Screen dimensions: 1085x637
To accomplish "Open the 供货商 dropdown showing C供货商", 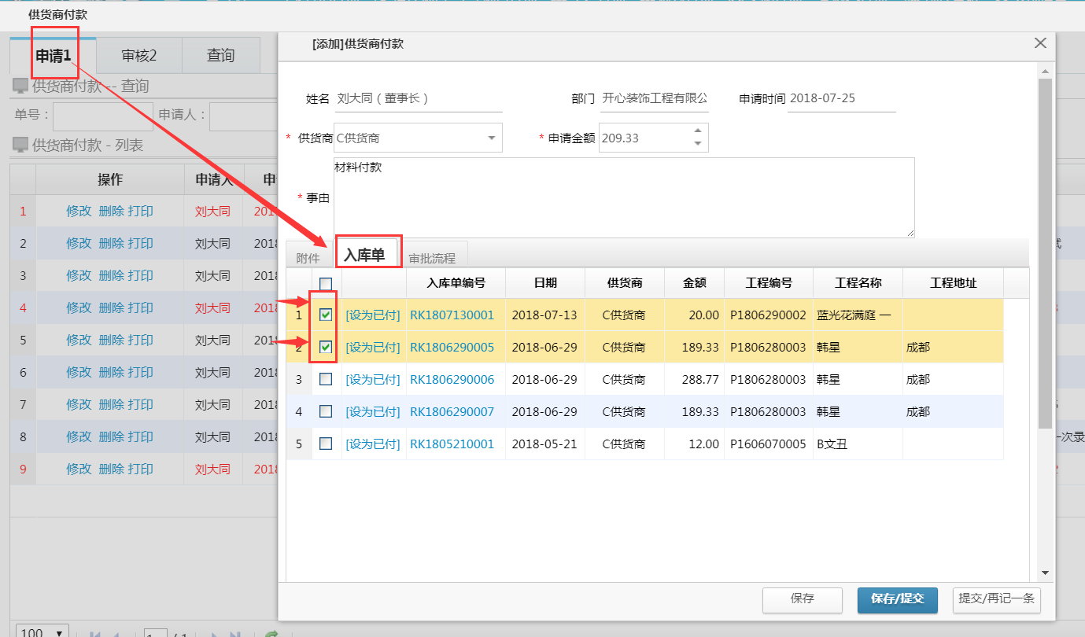I will pyautogui.click(x=492, y=138).
